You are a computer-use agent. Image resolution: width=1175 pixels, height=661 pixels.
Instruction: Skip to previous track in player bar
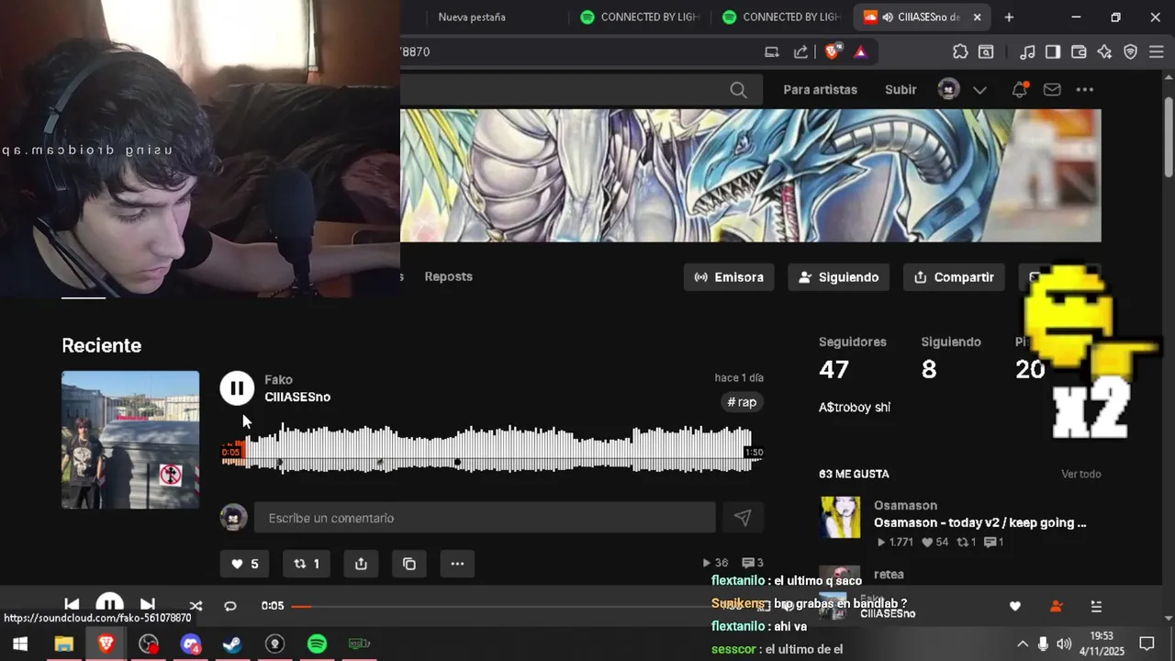(x=72, y=605)
